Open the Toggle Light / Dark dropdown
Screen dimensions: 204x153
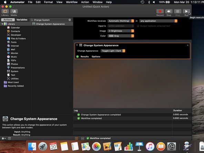pos(113,51)
